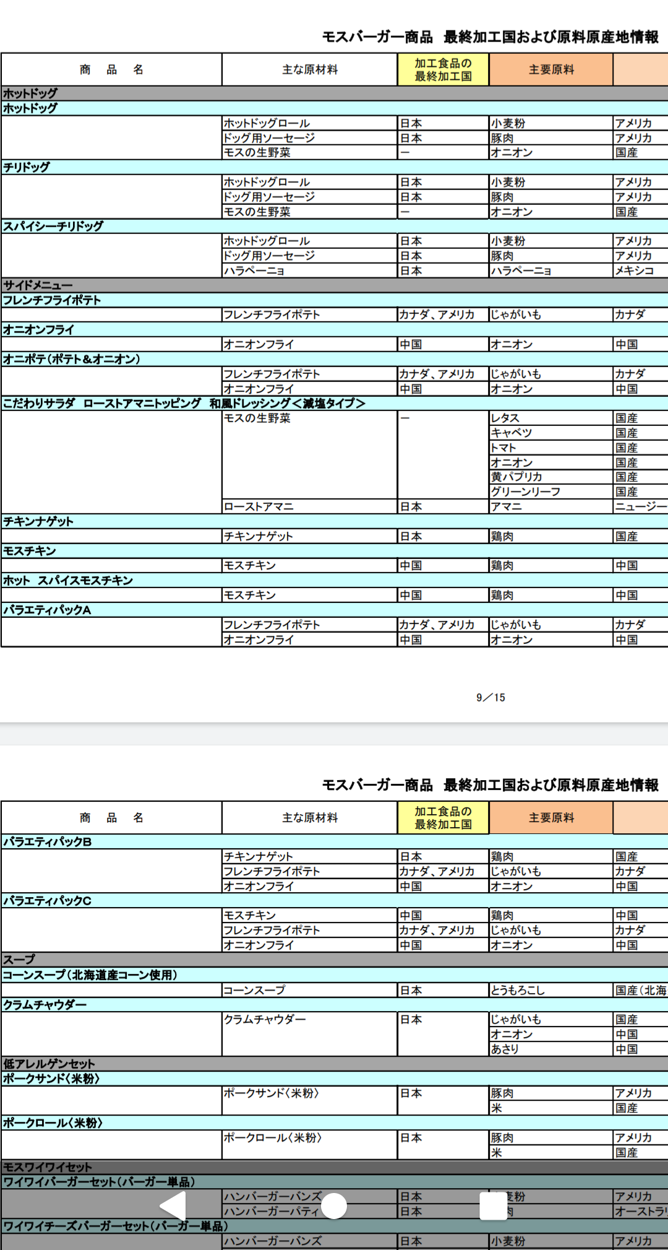Tap じゃがいも in the クラムチャウダー section
668x1250 pixels.
tap(550, 1019)
